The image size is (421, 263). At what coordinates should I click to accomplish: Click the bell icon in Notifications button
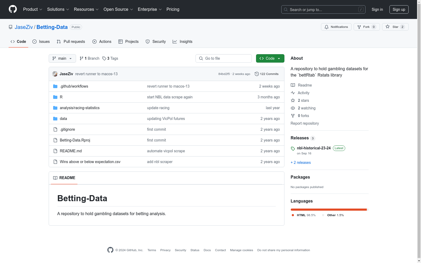(x=327, y=27)
